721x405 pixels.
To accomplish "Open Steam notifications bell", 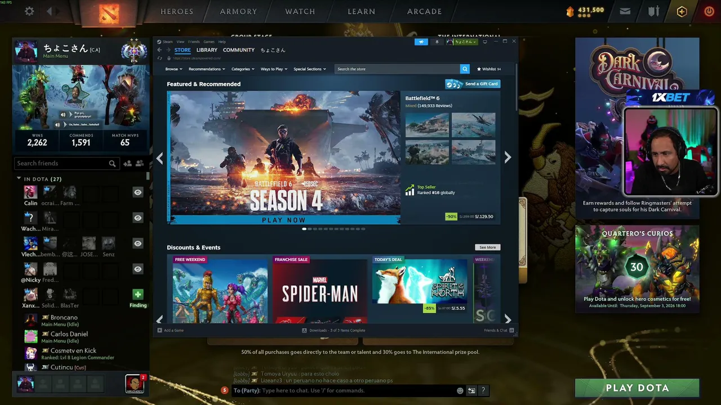I will 437,42.
